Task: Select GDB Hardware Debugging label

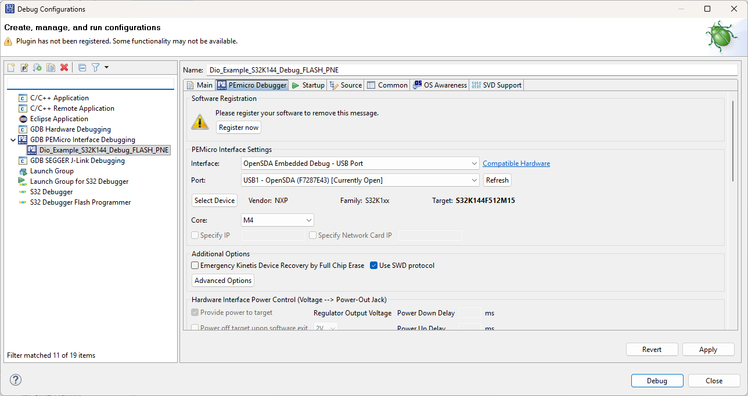Action: tap(70, 129)
